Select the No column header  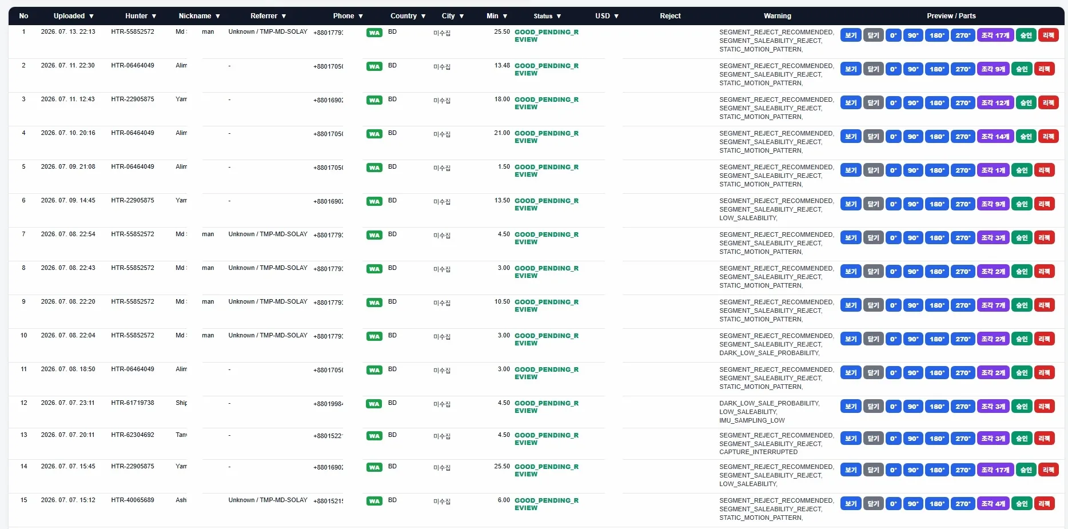[x=23, y=16]
